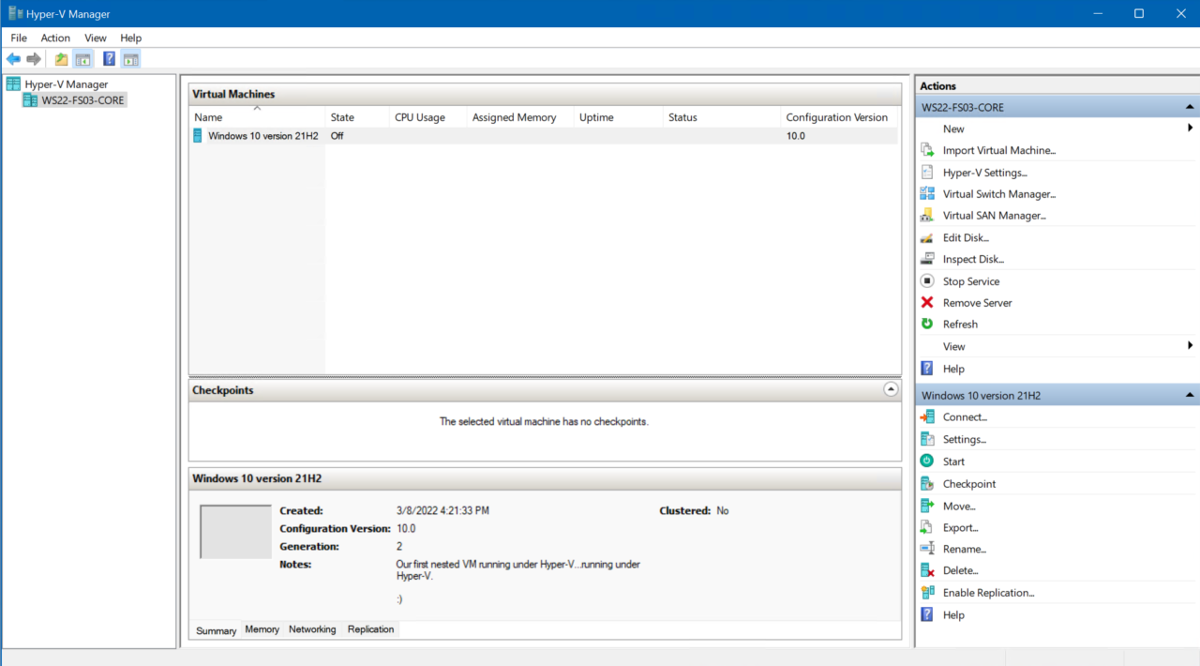Viewport: 1200px width, 666px height.
Task: Click the Back arrow toolbar icon
Action: click(x=13, y=59)
